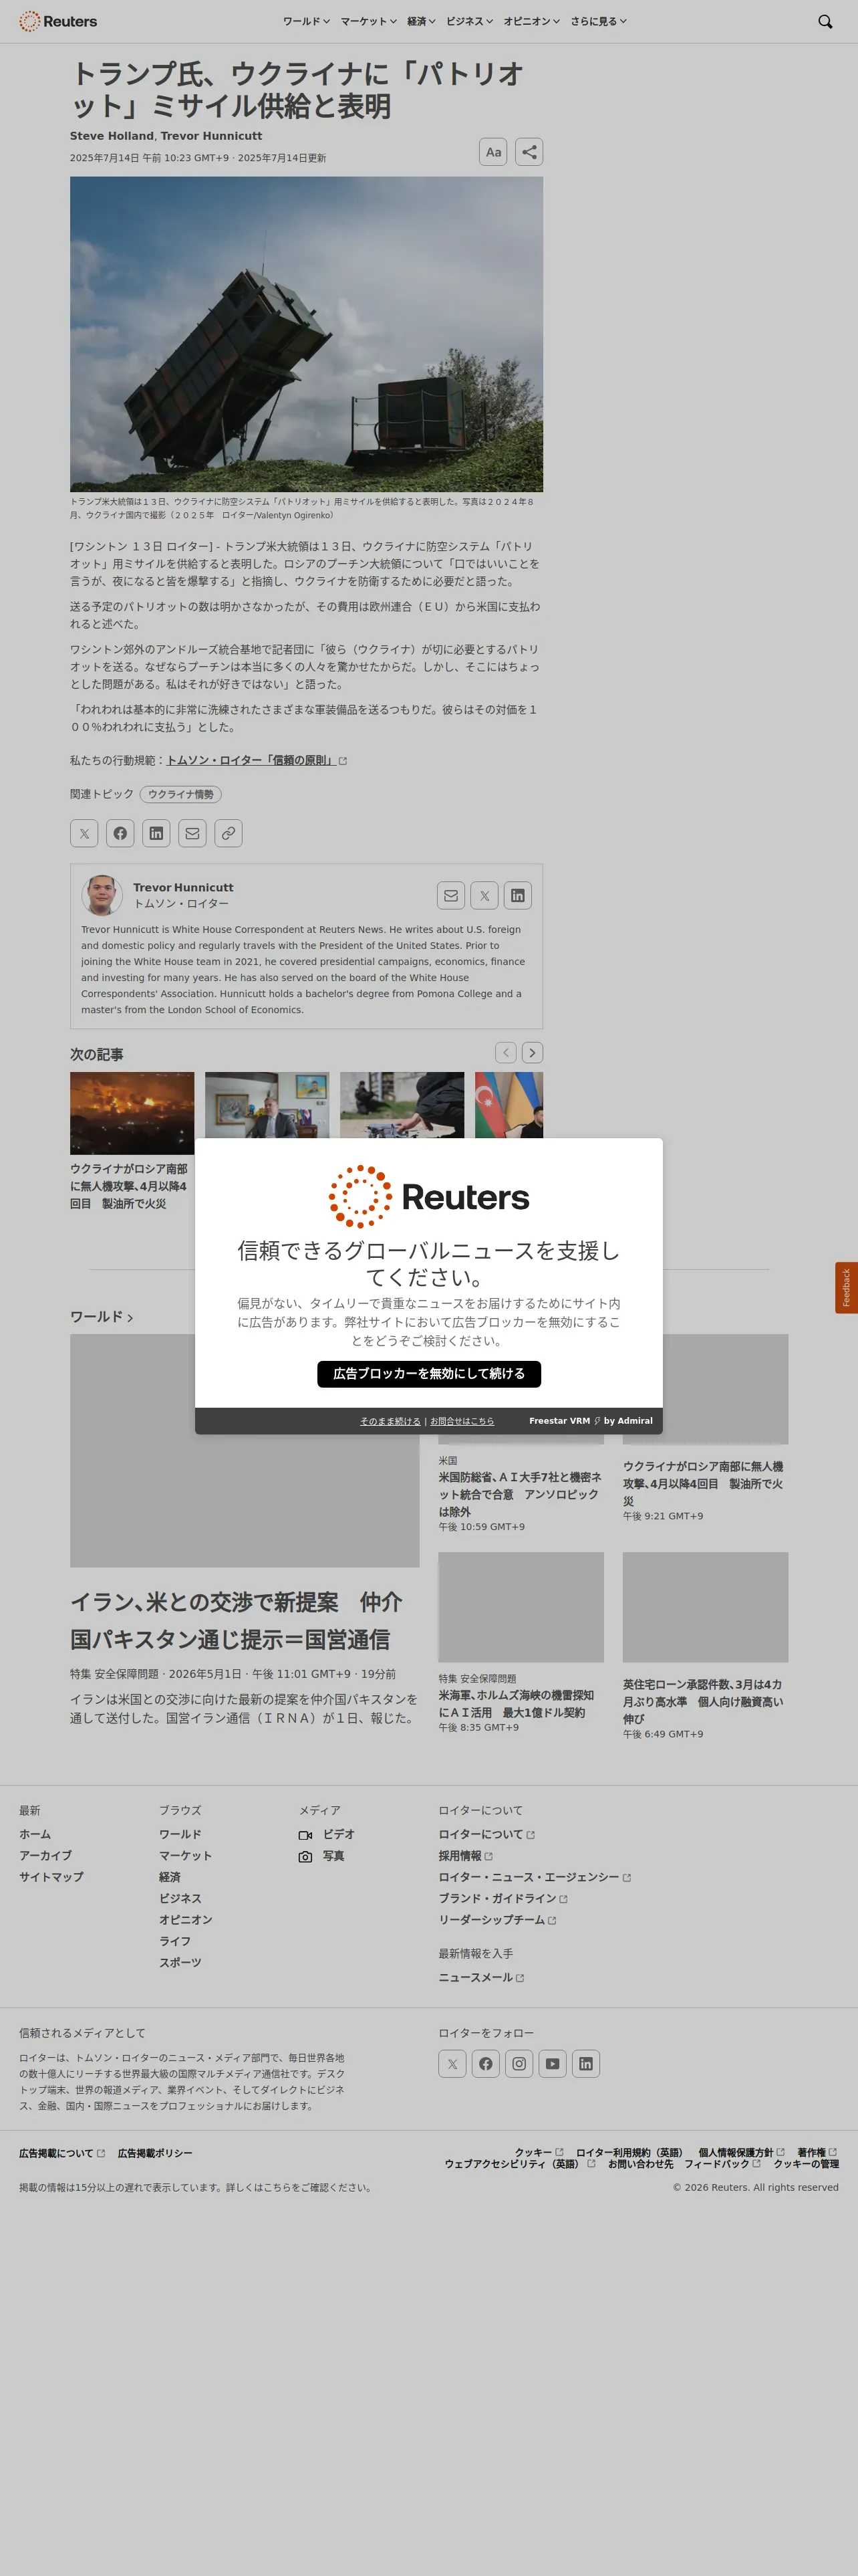
Task: Open 広告掲載について in the footer
Action: 62,2153
